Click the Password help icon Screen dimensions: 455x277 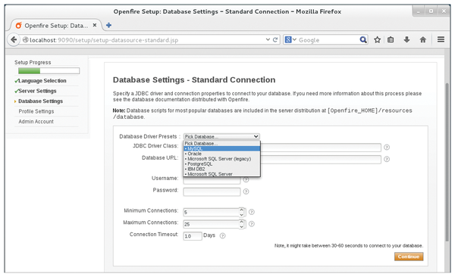point(246,191)
